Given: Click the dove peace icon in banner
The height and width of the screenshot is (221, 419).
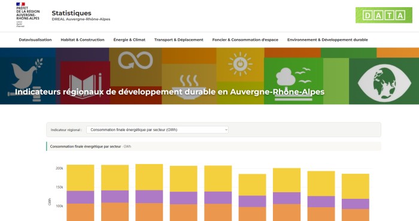Looking at the screenshot, I should click(x=27, y=74).
